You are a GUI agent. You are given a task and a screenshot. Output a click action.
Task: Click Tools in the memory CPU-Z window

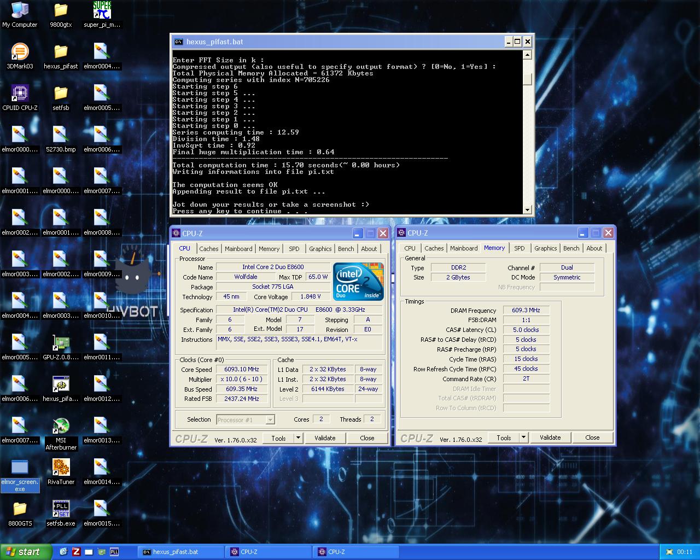504,437
